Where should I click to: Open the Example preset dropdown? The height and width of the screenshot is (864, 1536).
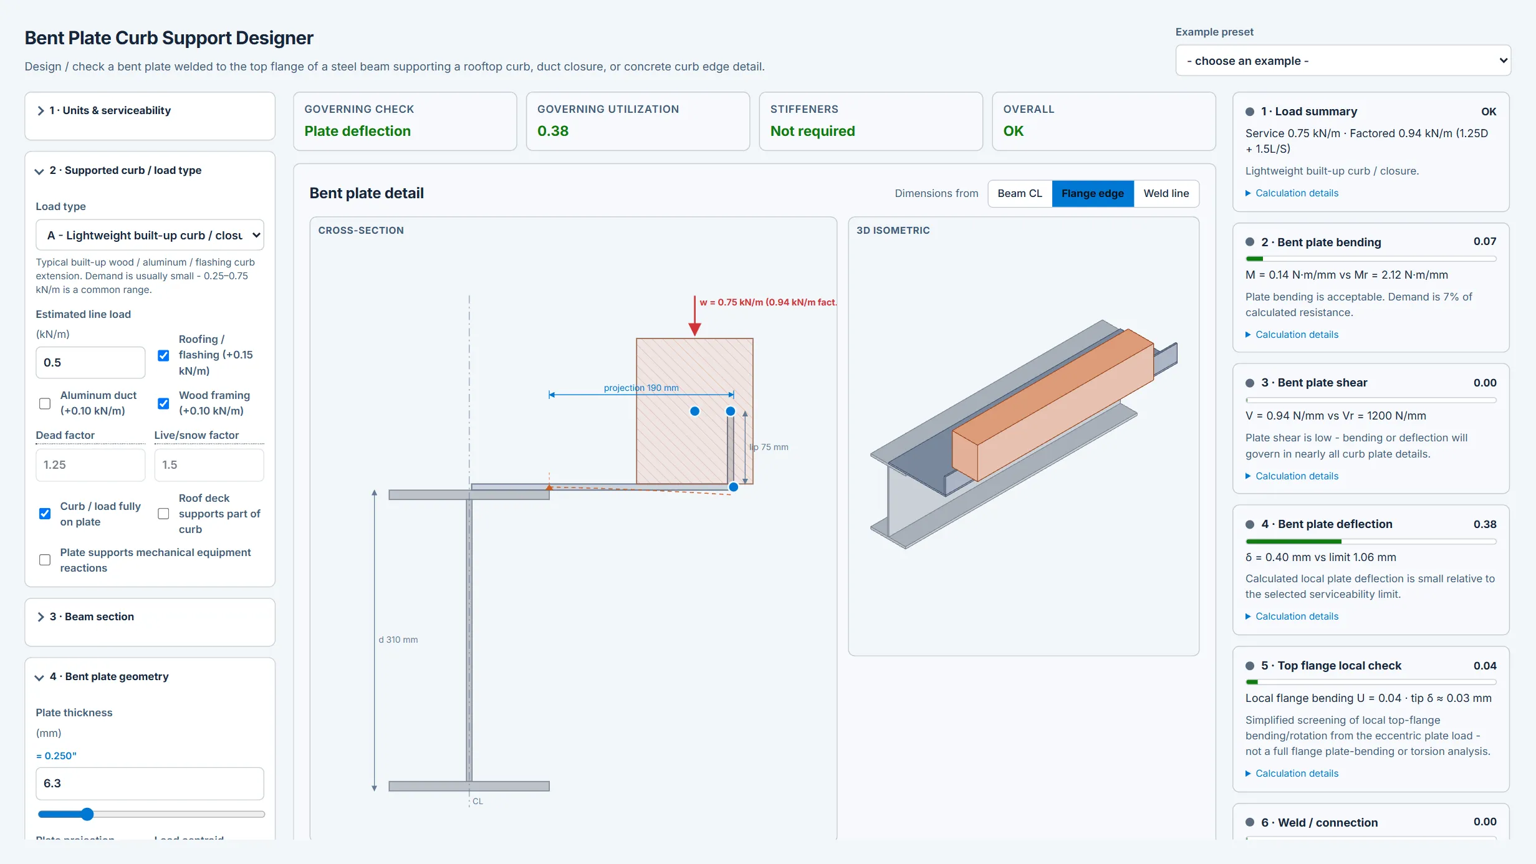(1343, 60)
